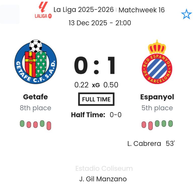Open the Espanyol team name link
193x187 pixels.
tap(157, 97)
